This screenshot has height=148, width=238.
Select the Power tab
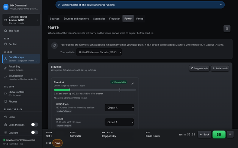coord(128,18)
